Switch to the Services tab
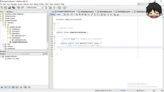The image size is (164, 92). 9,12
